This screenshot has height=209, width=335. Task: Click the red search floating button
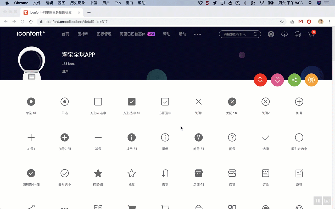[x=260, y=80]
